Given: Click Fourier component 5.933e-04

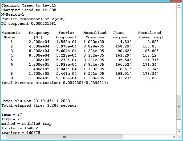Looking at the screenshot, I should click(66, 64).
